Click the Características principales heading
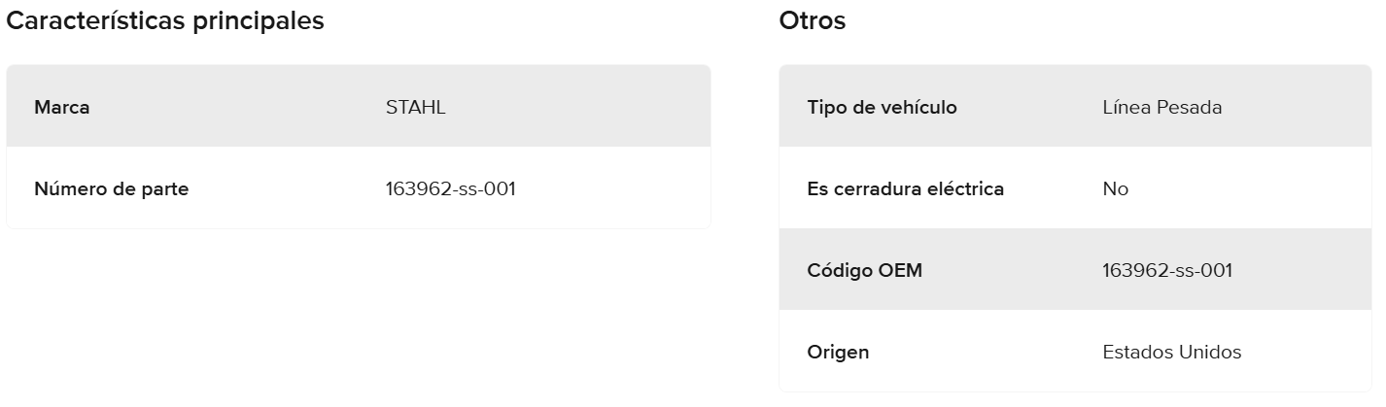This screenshot has width=1386, height=407. coord(165,20)
